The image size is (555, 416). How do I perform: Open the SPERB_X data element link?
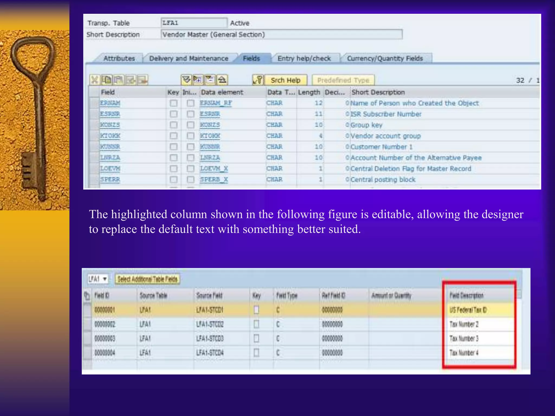click(214, 180)
